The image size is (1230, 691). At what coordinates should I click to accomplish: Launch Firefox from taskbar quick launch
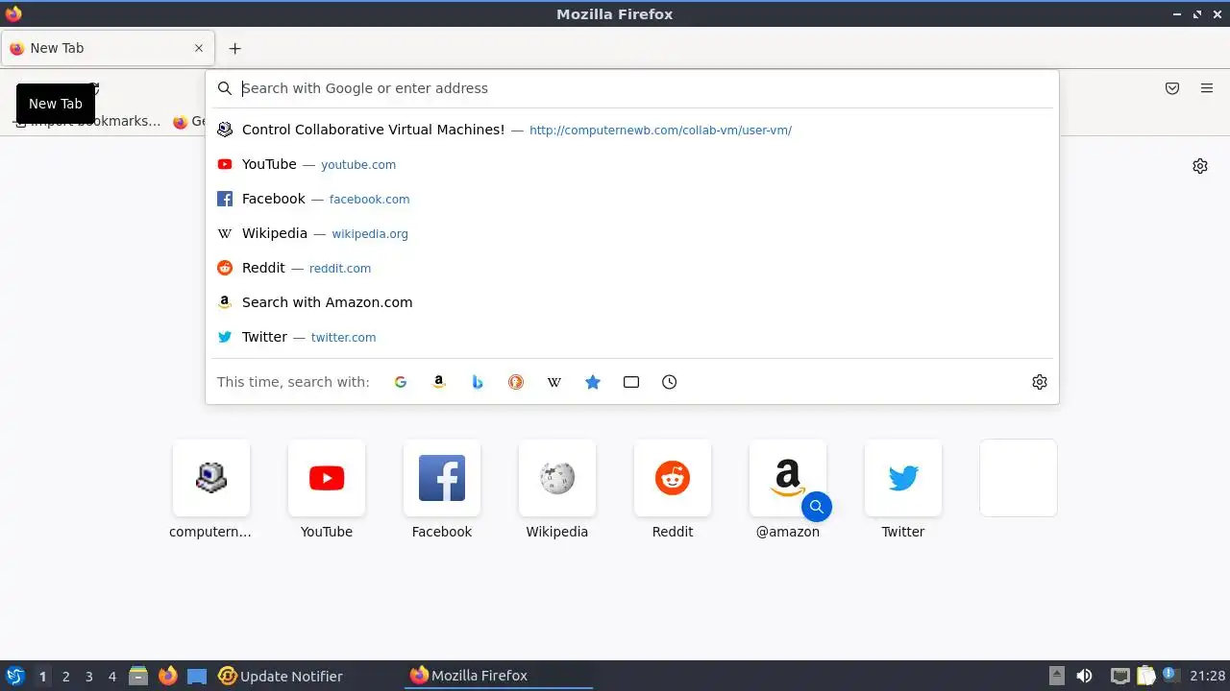pyautogui.click(x=168, y=676)
